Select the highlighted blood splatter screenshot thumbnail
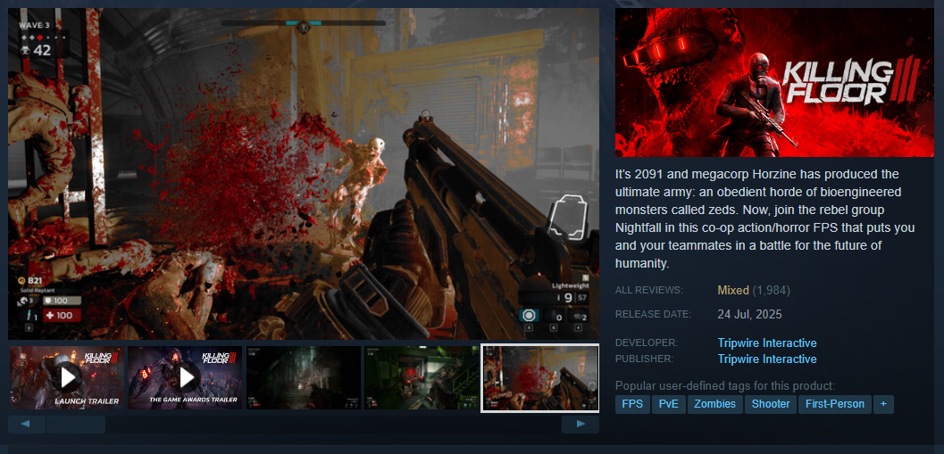 540,377
